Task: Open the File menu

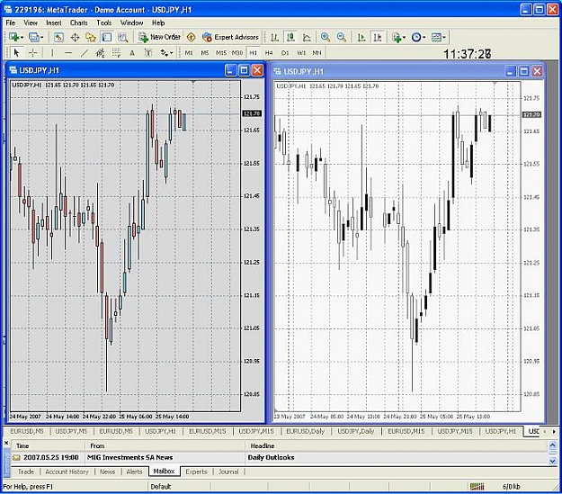Action: click(x=11, y=22)
